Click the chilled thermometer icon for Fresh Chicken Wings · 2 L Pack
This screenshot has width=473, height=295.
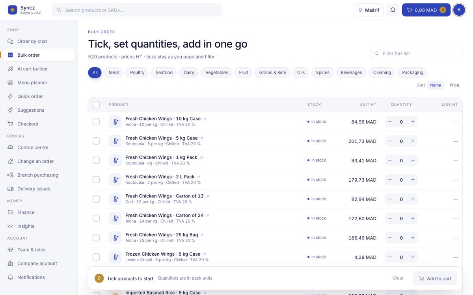[115, 180]
